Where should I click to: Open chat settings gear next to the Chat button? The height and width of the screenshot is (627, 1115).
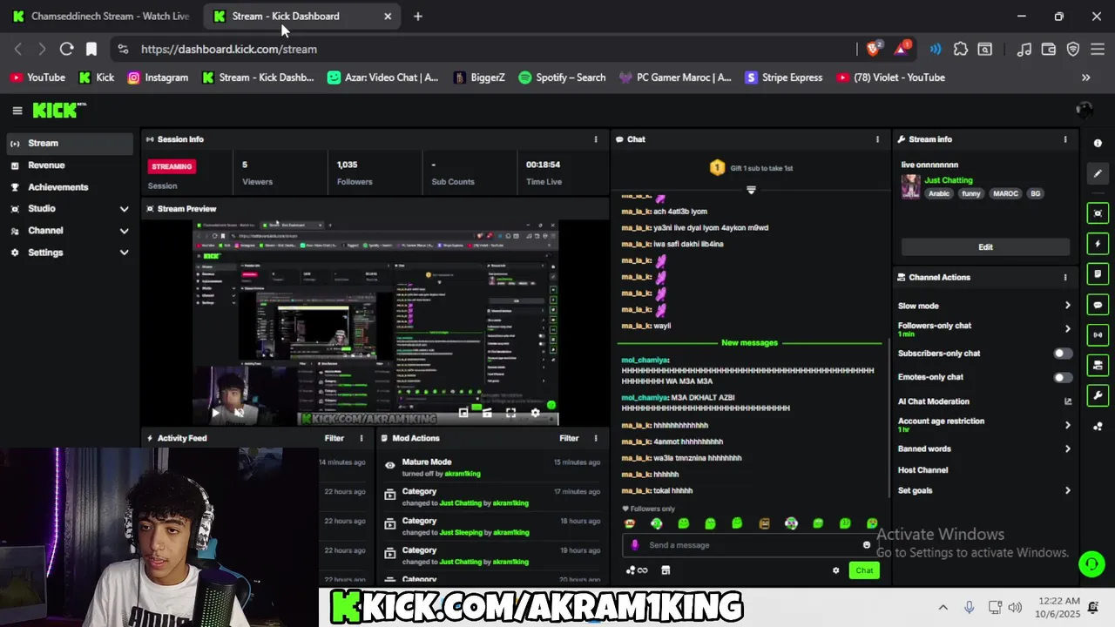[x=835, y=570]
